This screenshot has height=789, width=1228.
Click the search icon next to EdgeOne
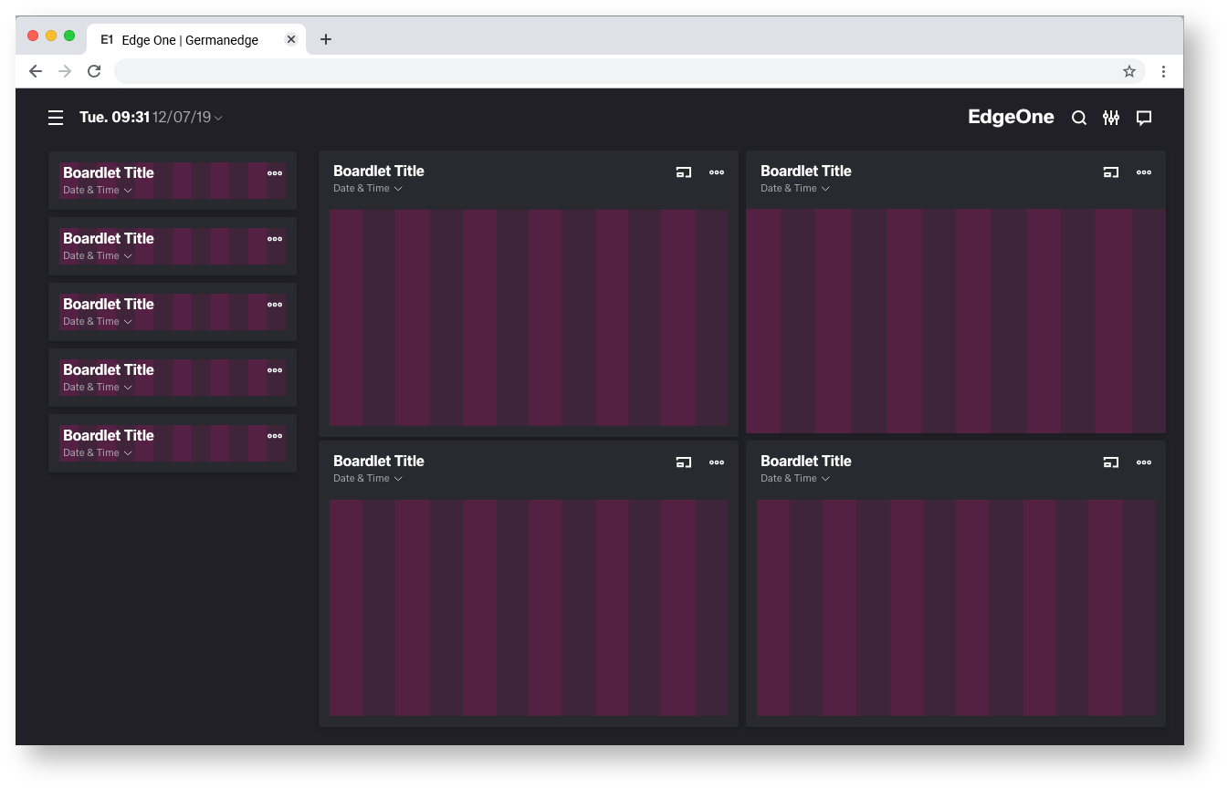(x=1078, y=118)
